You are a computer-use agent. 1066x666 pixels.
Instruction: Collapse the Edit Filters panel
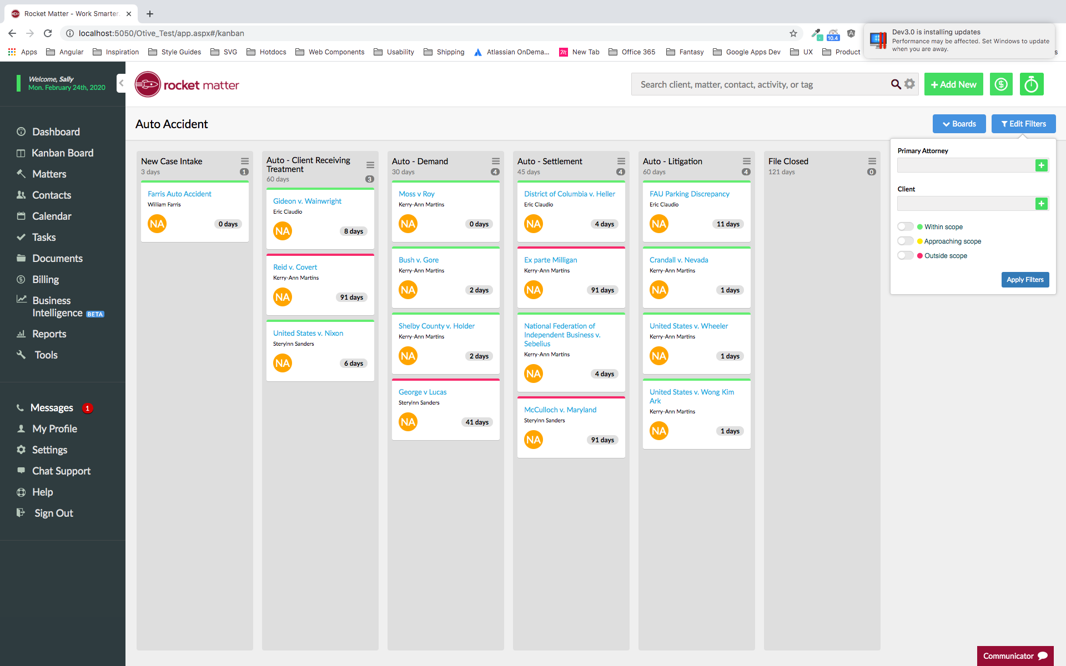click(x=1023, y=124)
